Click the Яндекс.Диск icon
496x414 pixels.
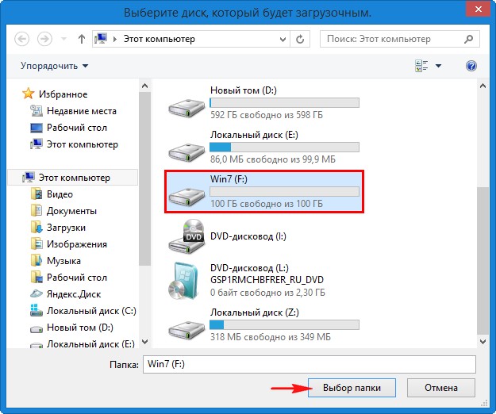37,294
